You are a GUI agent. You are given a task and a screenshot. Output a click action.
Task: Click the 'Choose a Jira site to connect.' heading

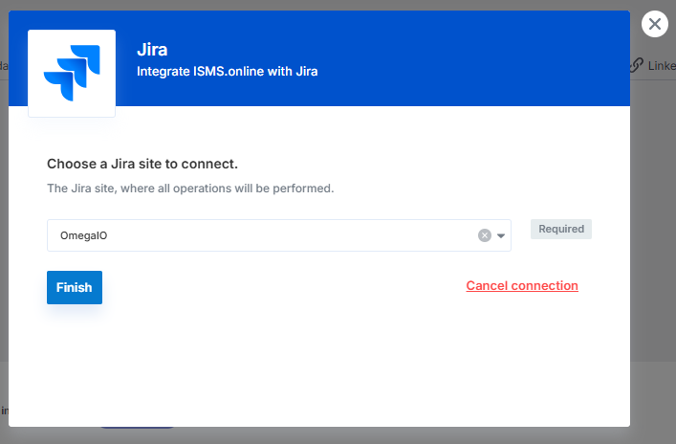pyautogui.click(x=142, y=164)
